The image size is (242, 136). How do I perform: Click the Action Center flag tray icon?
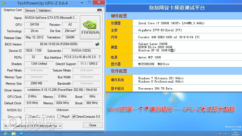(x=220, y=133)
